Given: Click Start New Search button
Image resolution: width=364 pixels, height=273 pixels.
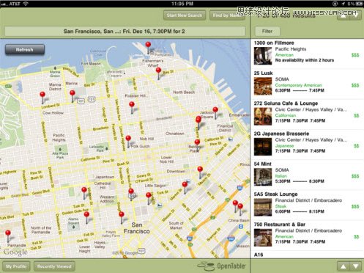Looking at the screenshot, I should (x=185, y=15).
